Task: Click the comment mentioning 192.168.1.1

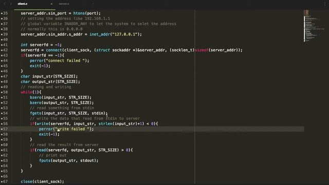Action: tap(65, 18)
